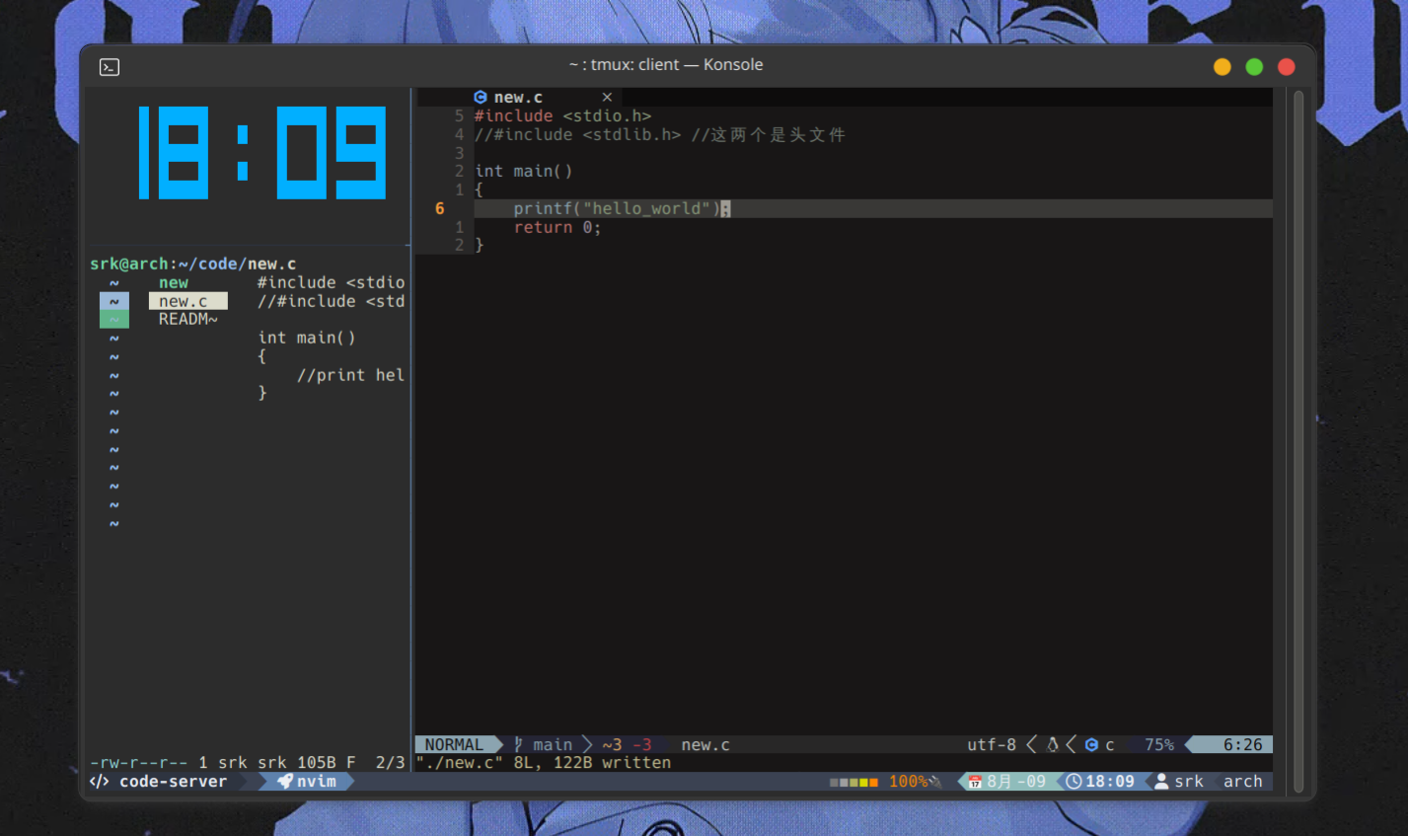This screenshot has width=1408, height=836.
Task: Click the C language icon on new.c tab
Action: tap(482, 97)
